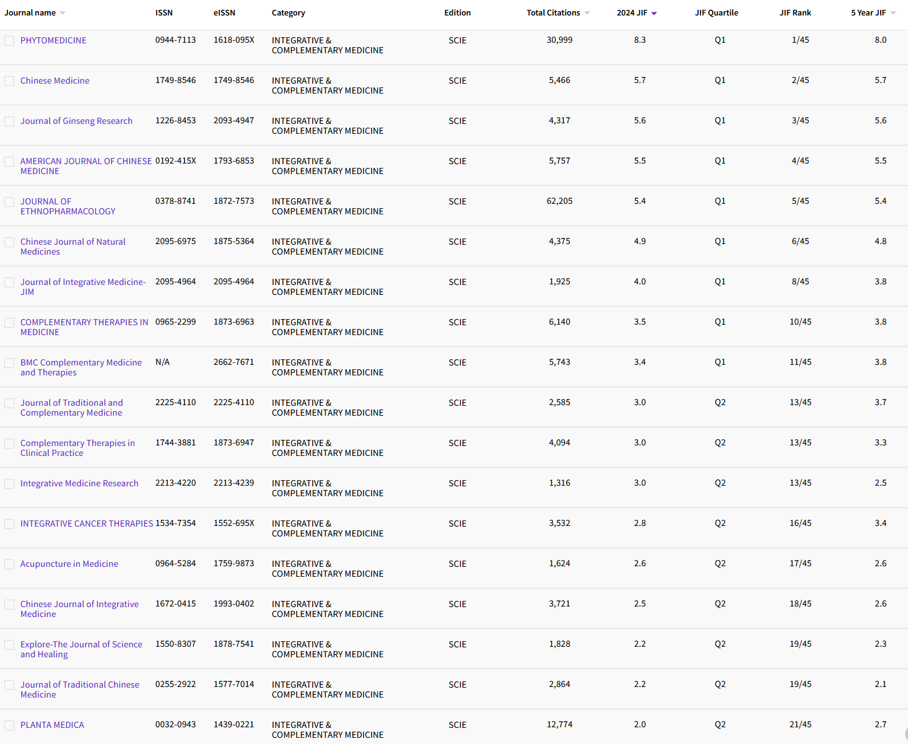
Task: Open INTEGRATIVE CANCER THERAPIES journal link
Action: [x=86, y=523]
